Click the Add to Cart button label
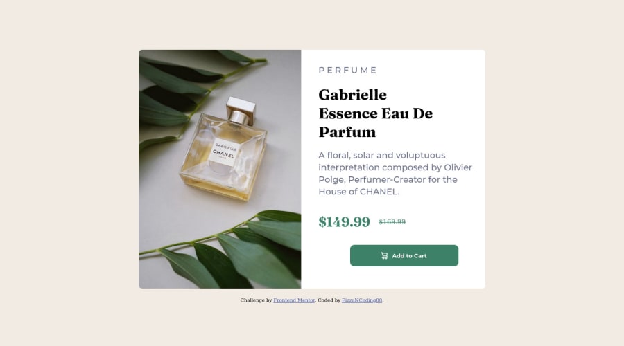This screenshot has width=624, height=346. [x=409, y=256]
